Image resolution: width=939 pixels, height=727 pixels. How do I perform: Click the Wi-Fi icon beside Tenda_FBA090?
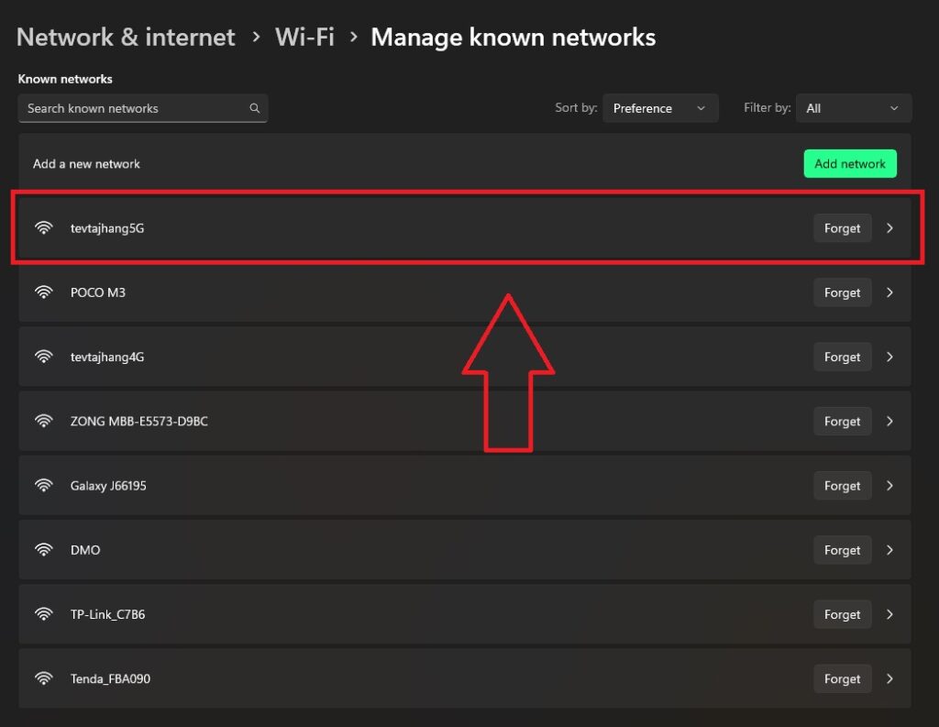pos(44,679)
